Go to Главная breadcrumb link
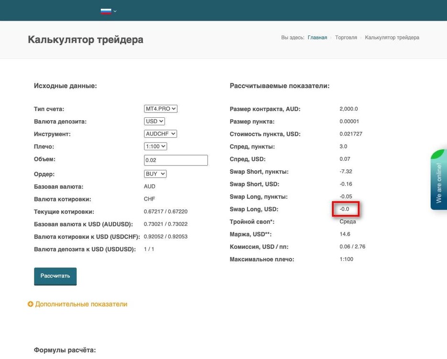 317,38
